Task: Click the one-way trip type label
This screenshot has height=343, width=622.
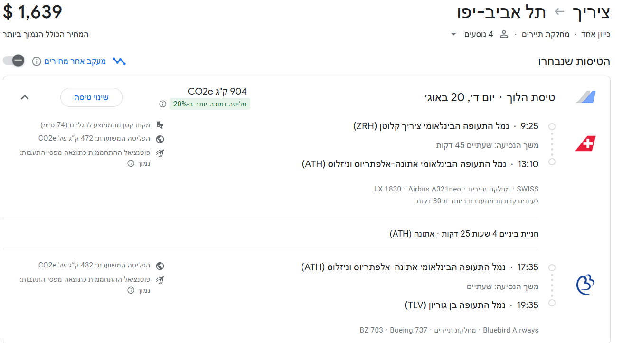Action: (595, 34)
